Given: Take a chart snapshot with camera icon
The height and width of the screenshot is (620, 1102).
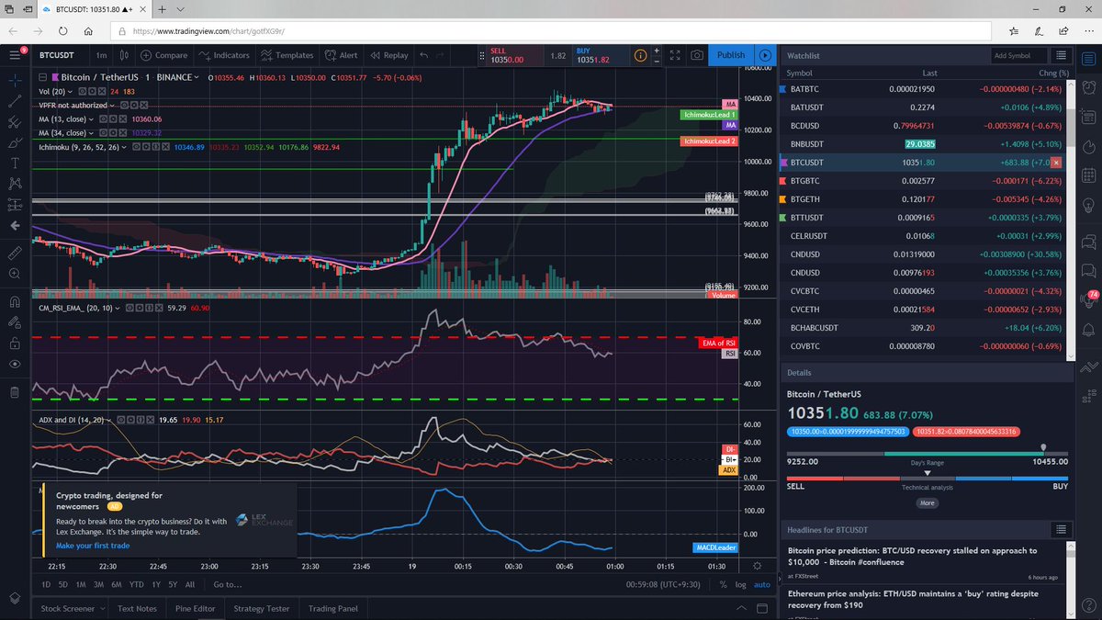Looking at the screenshot, I should coord(698,55).
